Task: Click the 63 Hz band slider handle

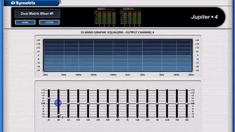Action: click(68, 103)
